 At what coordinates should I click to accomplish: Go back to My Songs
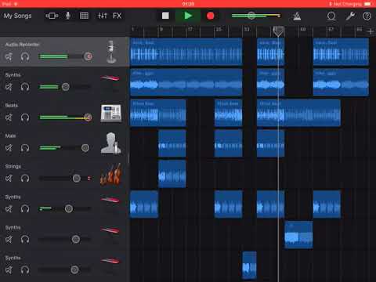(17, 16)
